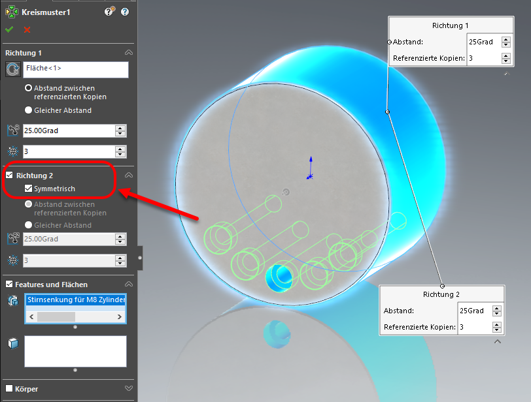Toggle the Features und Flächen checkbox
This screenshot has height=402, width=531.
(x=9, y=284)
